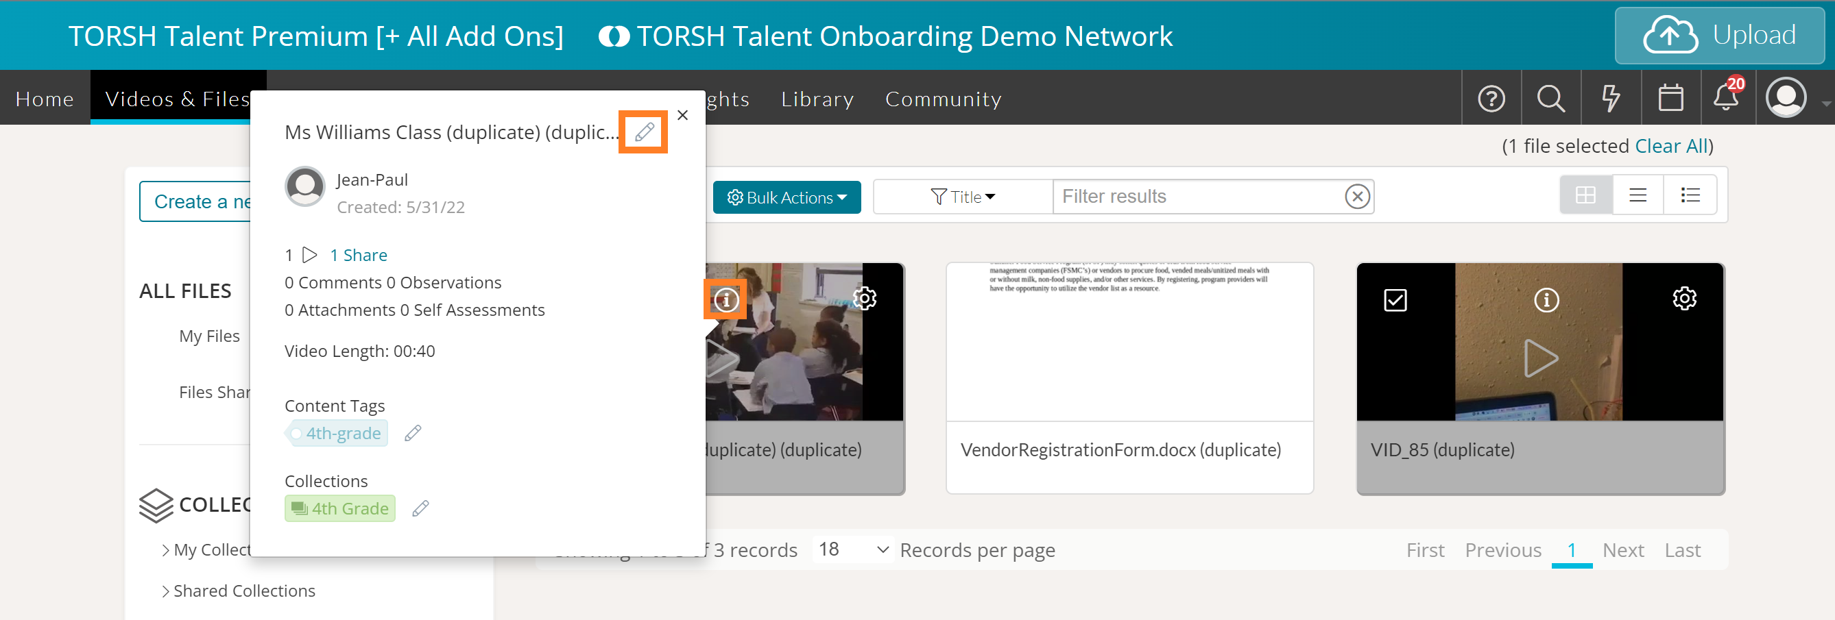Viewport: 1835px width, 620px height.
Task: Edit Content Tags with pencil icon
Action: pyautogui.click(x=413, y=433)
